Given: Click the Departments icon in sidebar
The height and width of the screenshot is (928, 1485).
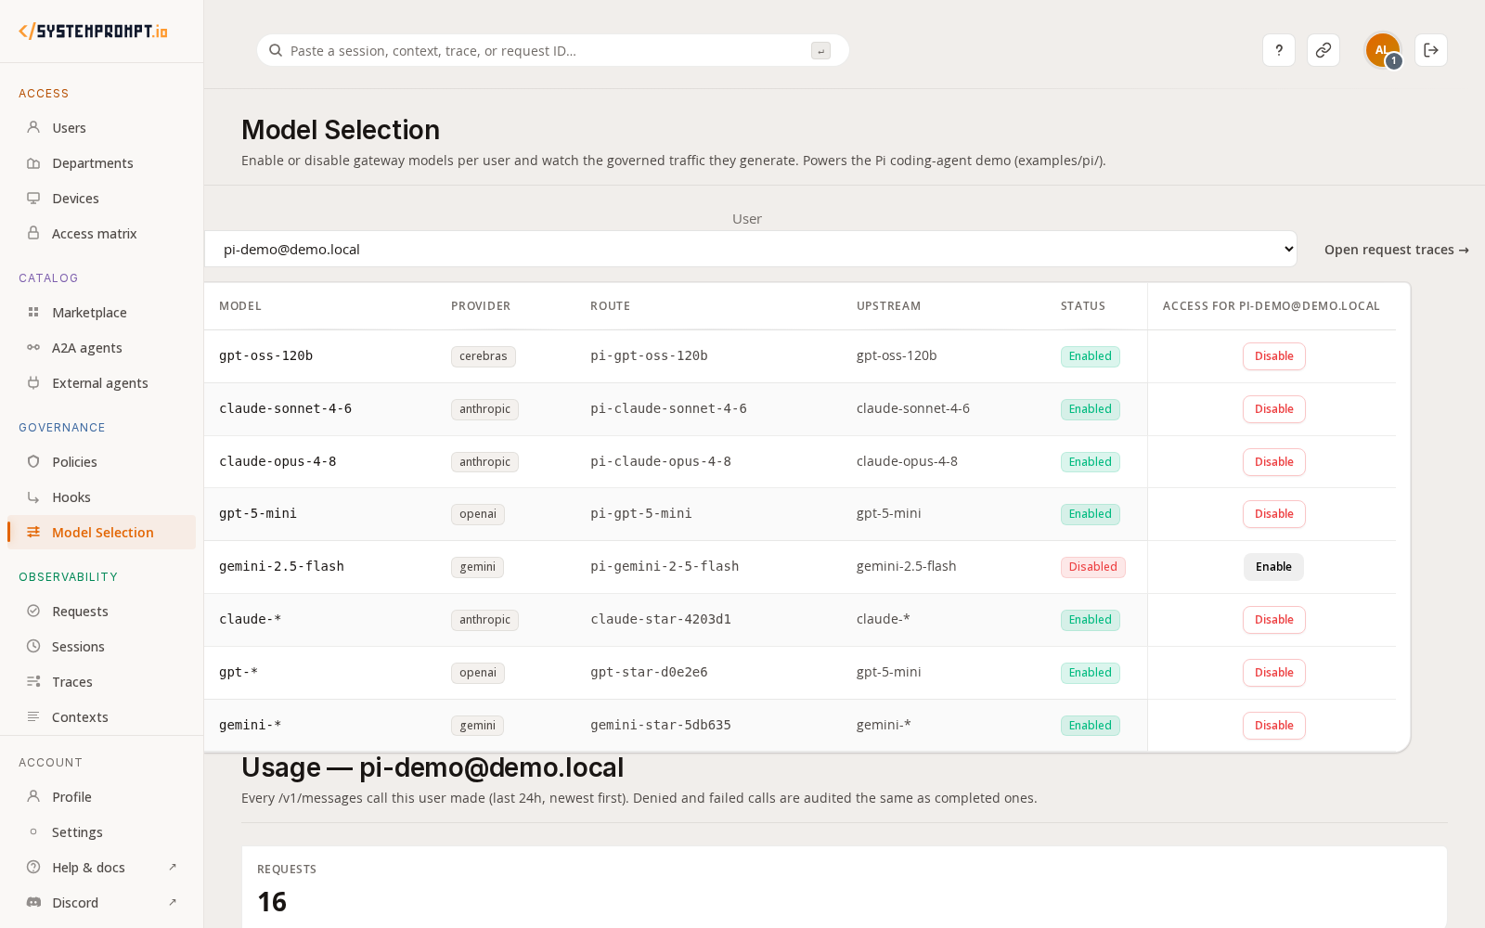Looking at the screenshot, I should (33, 162).
